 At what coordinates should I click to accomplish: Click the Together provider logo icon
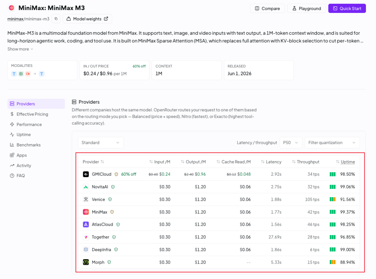point(86,237)
